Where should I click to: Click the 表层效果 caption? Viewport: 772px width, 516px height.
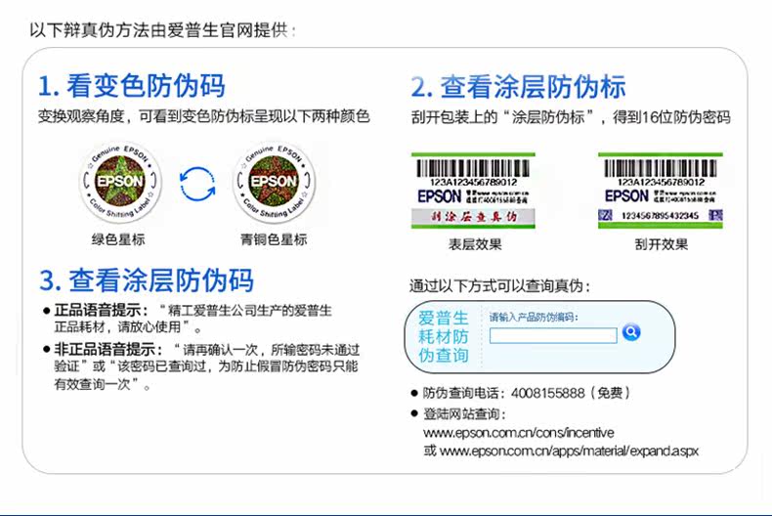click(x=475, y=244)
